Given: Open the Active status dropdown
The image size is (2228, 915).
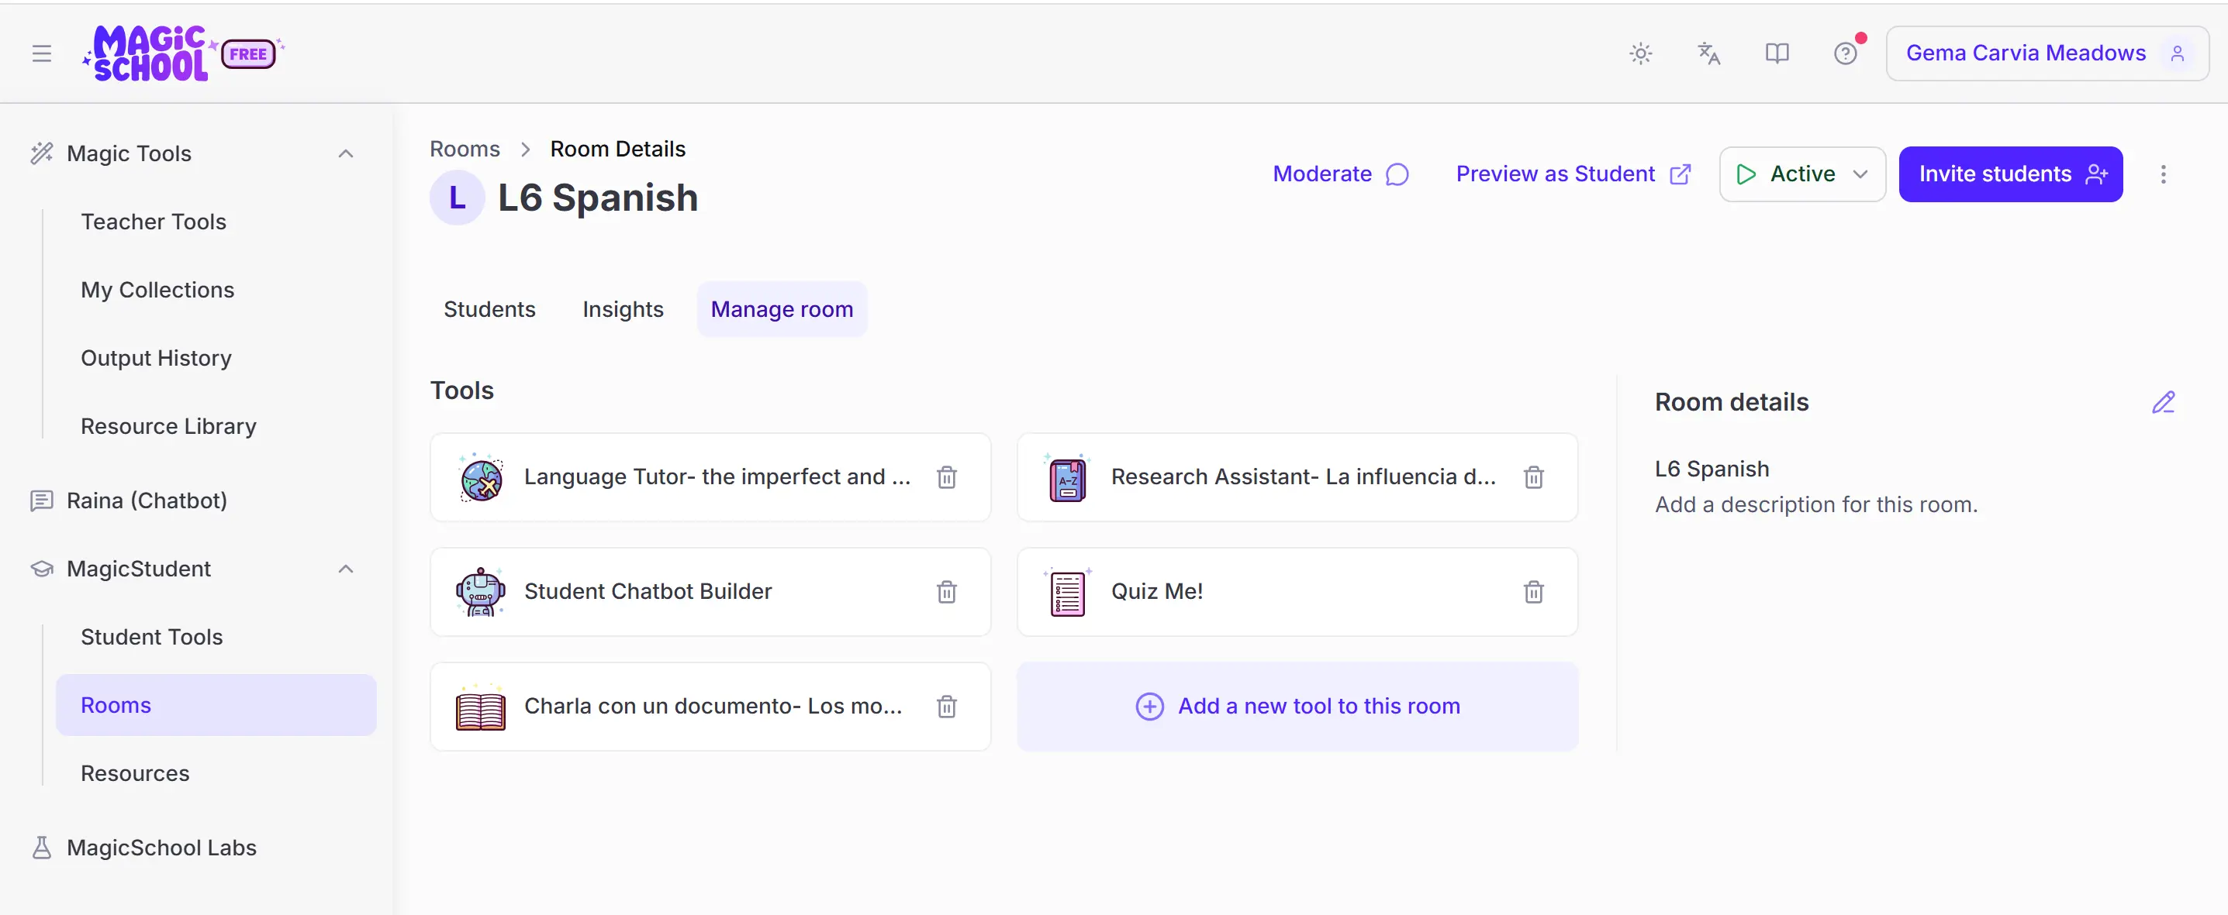Looking at the screenshot, I should click(1801, 174).
